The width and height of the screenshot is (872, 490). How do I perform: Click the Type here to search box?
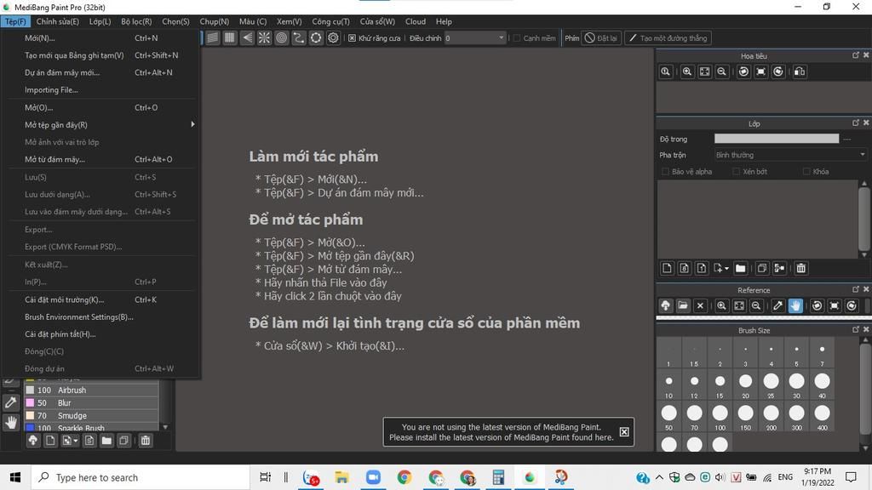click(141, 477)
